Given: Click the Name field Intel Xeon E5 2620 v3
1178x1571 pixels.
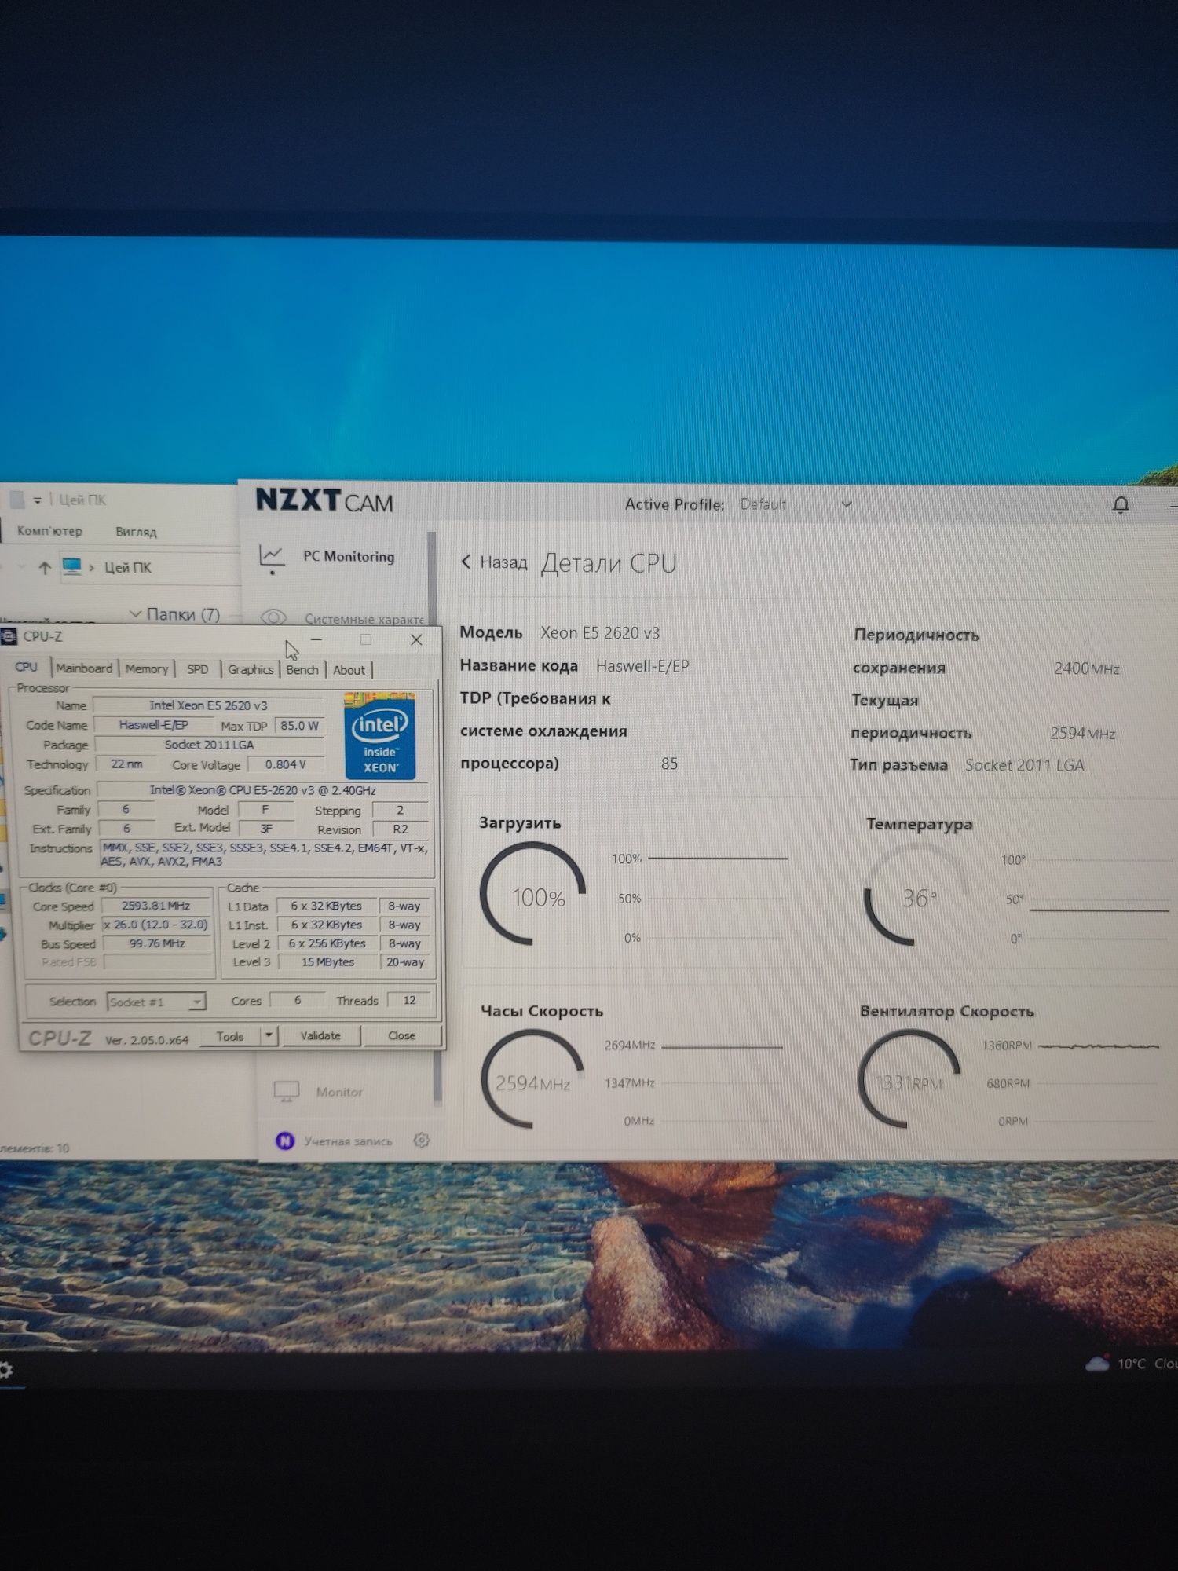Looking at the screenshot, I should (x=209, y=705).
